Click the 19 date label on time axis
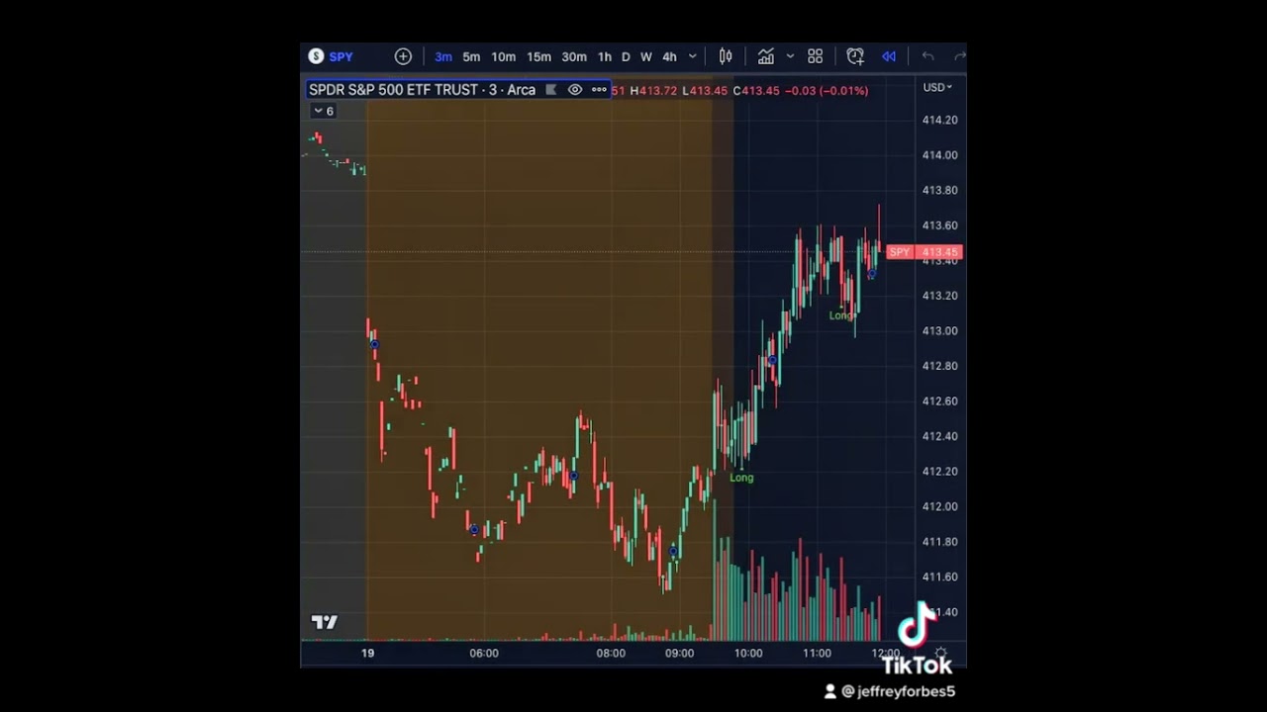Viewport: 1267px width, 712px height. click(x=367, y=653)
